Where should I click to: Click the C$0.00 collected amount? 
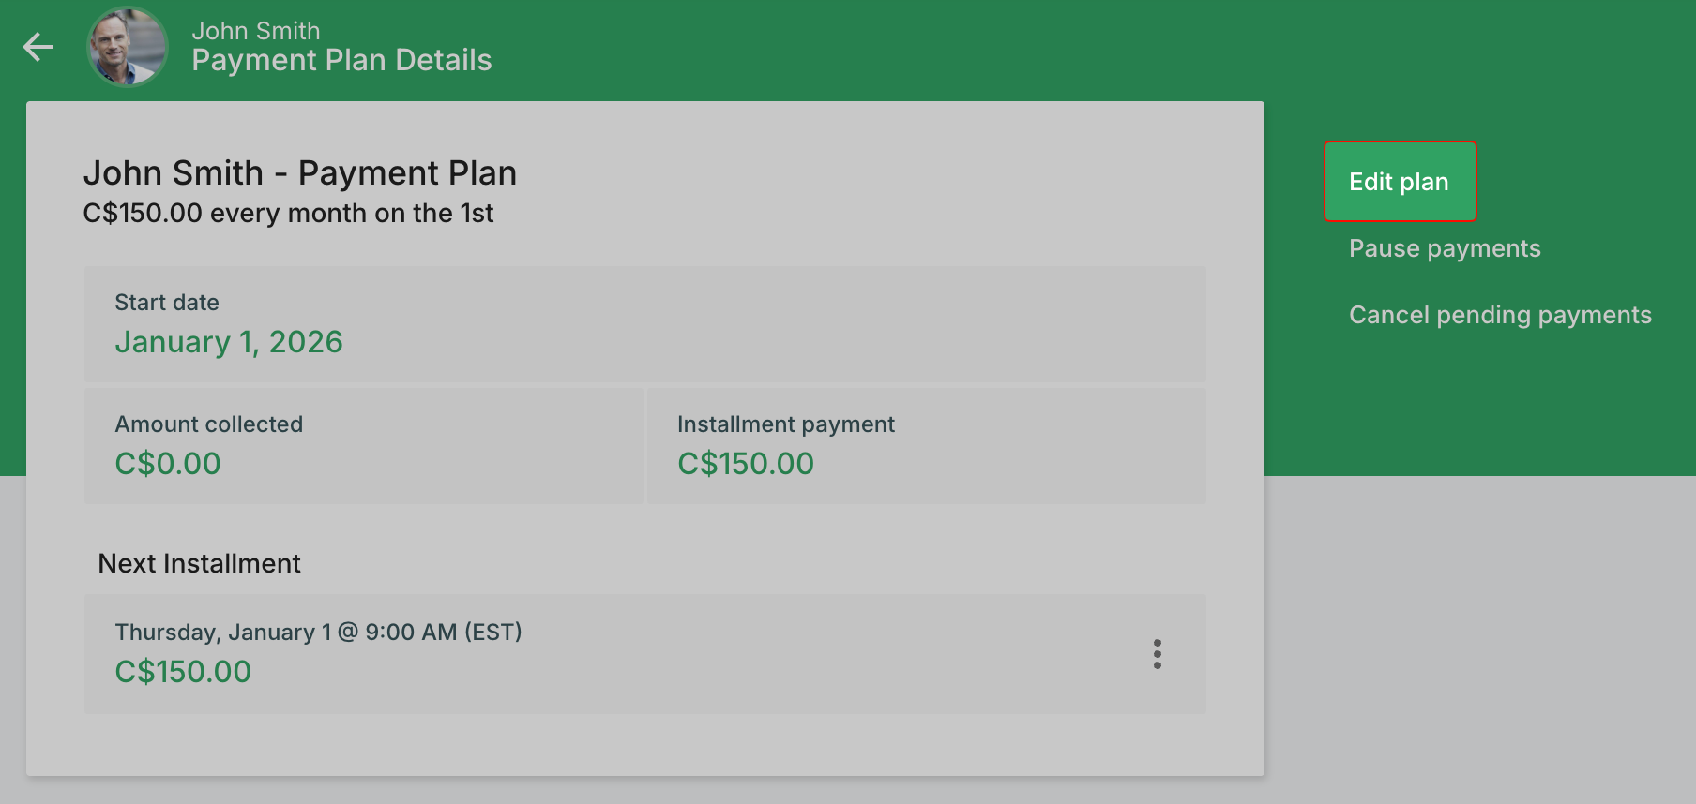pos(167,464)
